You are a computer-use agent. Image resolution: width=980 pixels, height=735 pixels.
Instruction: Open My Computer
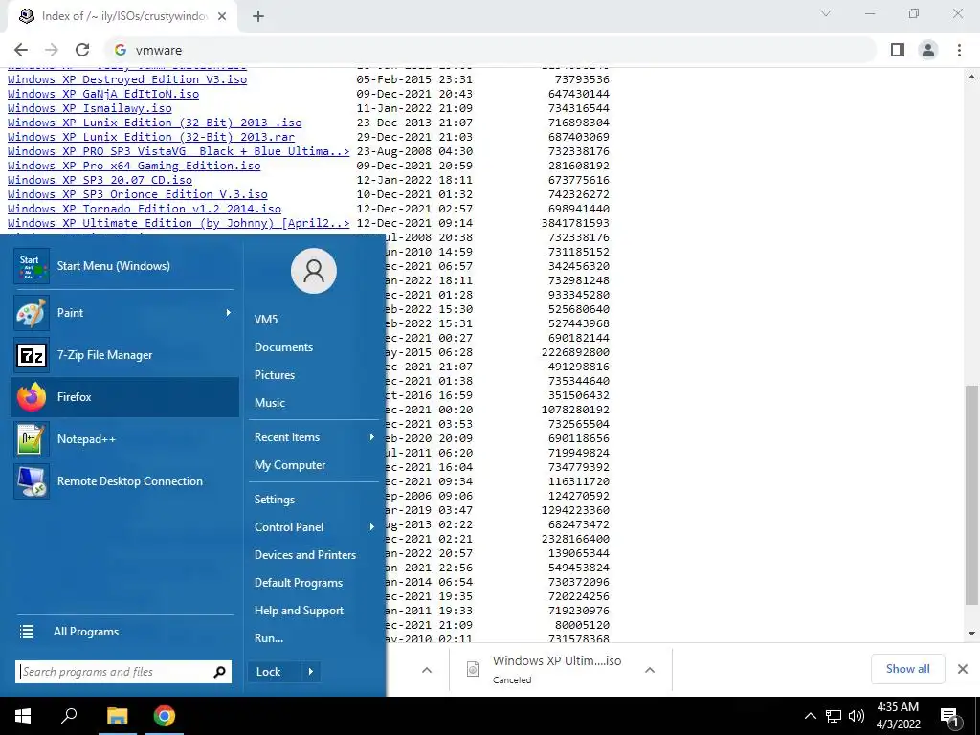pyautogui.click(x=290, y=465)
